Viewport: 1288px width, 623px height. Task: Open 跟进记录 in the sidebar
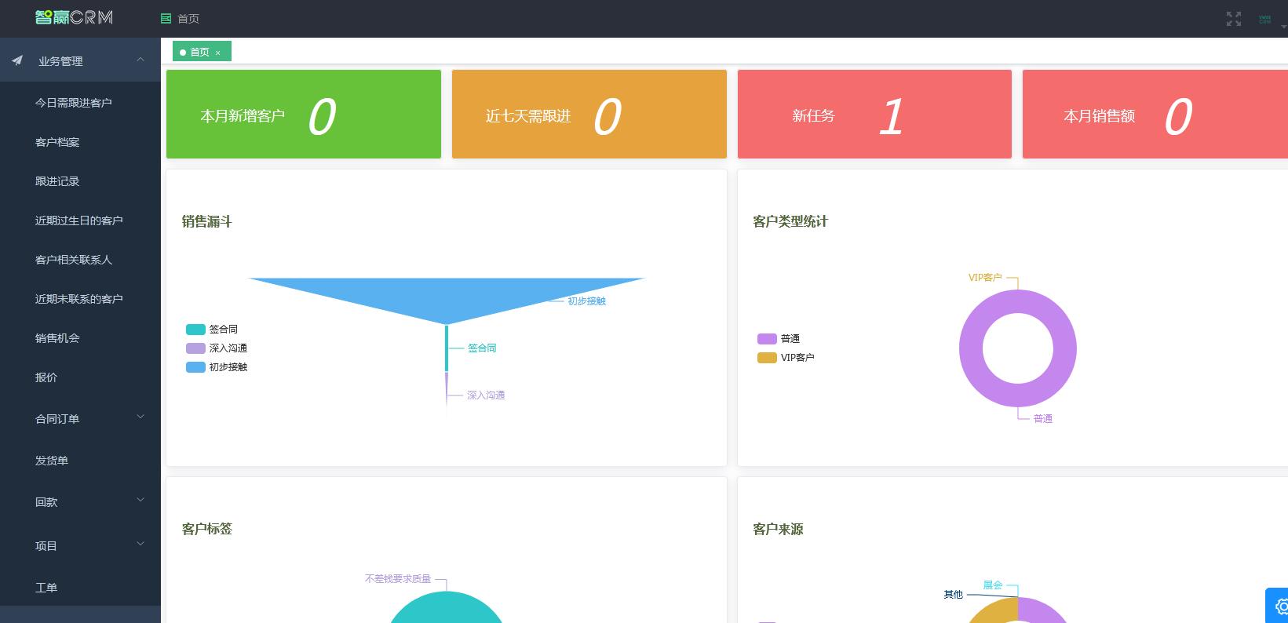click(x=57, y=181)
